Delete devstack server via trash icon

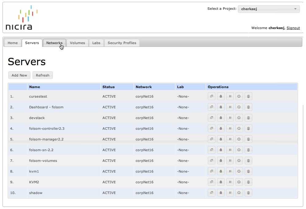248,118
